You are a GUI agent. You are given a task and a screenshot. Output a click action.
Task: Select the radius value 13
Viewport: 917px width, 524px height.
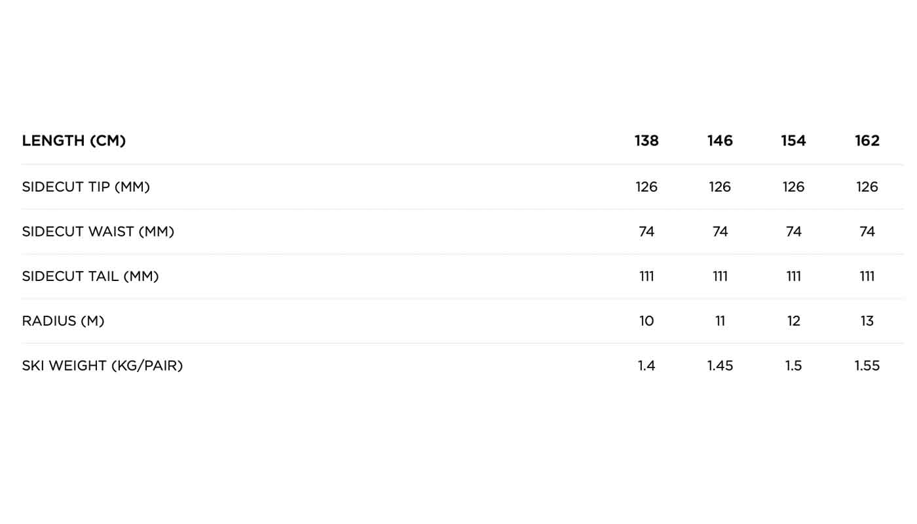[x=867, y=321]
